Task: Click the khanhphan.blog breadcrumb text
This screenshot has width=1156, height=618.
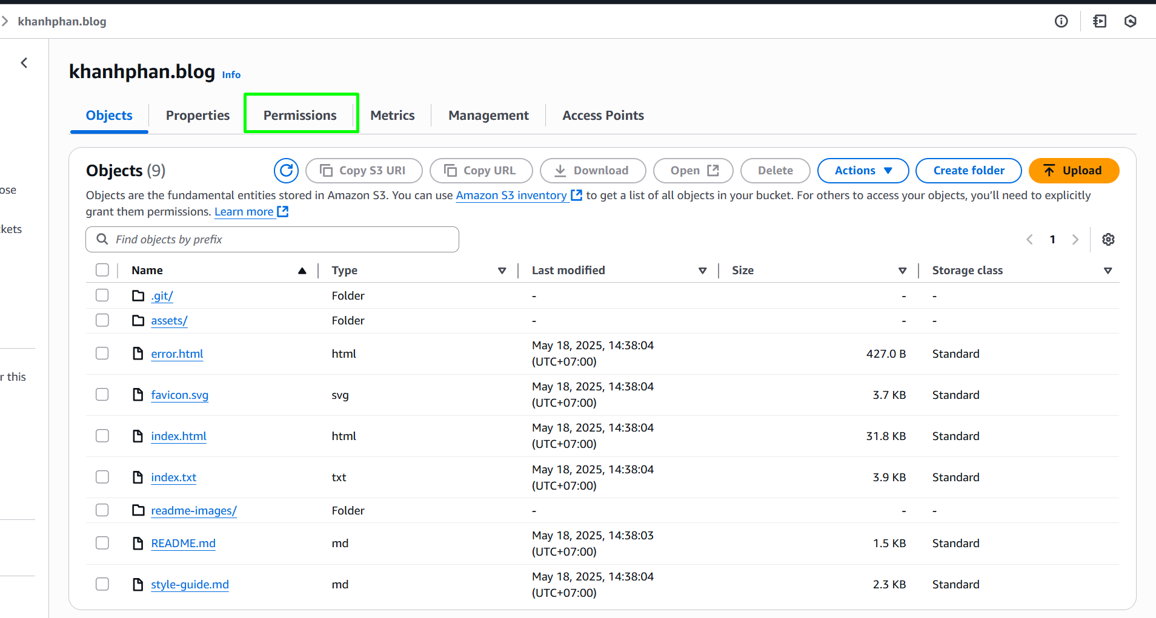Action: (x=62, y=21)
